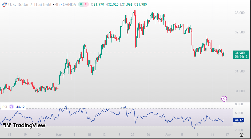The width and height of the screenshot is (251, 139).
Task: Click the 32.500 price axis label
Action: click(240, 32)
